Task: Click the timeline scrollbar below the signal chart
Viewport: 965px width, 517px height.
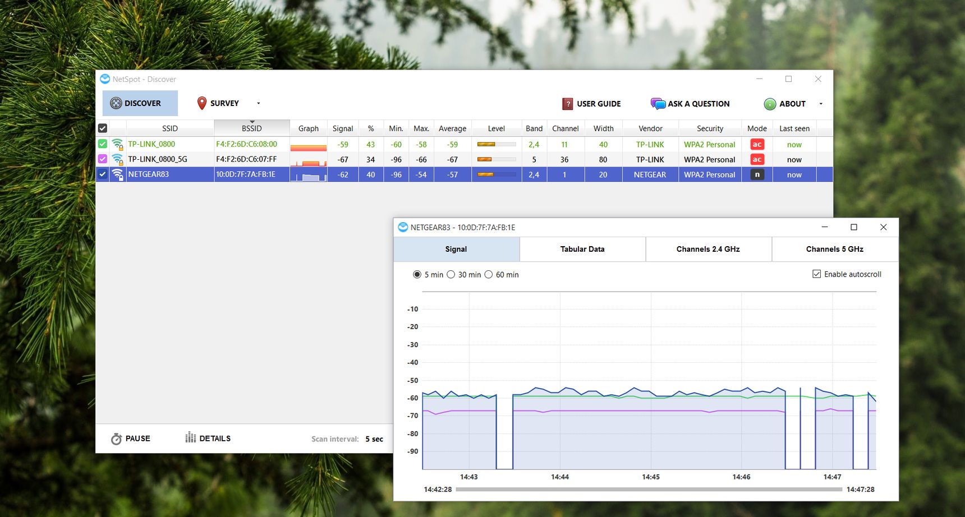Action: (649, 490)
